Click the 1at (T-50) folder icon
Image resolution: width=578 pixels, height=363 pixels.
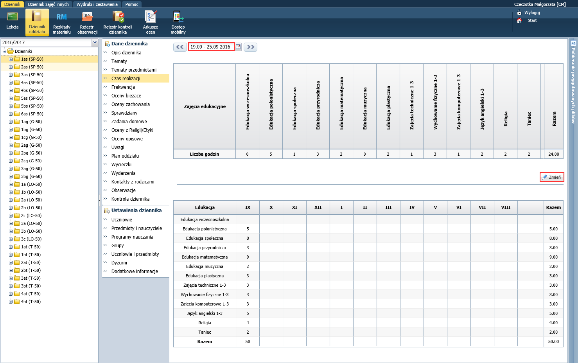coord(17,247)
